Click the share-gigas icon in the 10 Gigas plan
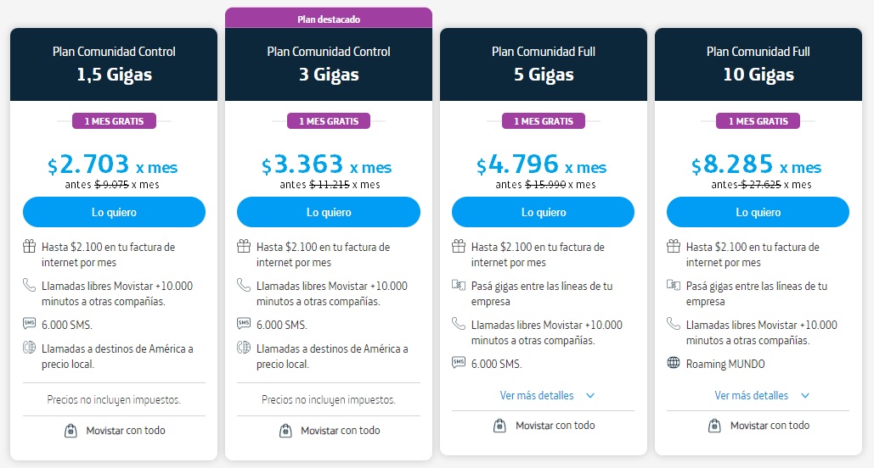874x468 pixels. click(x=674, y=285)
